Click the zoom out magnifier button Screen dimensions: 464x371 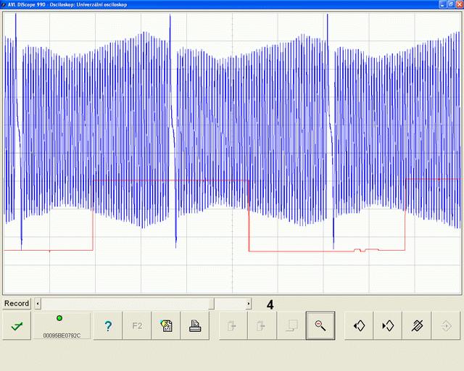320,326
